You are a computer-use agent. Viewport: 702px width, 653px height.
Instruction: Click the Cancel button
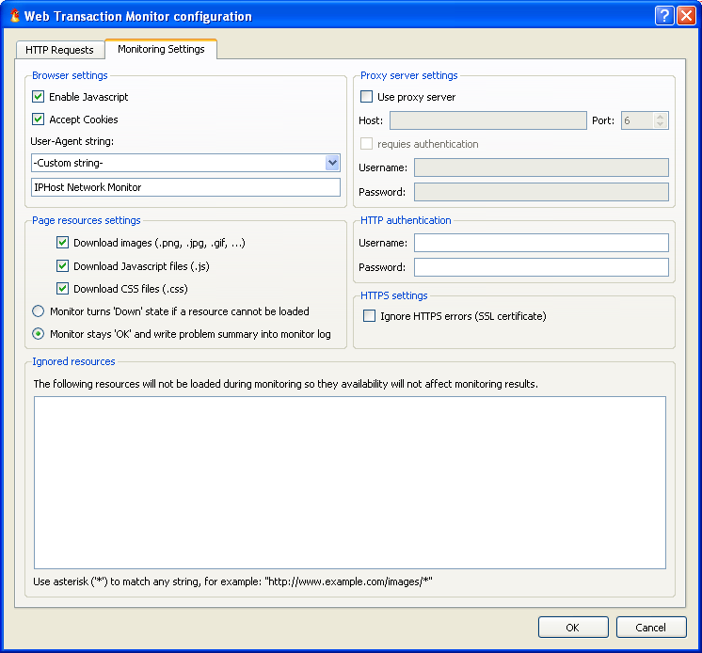651,628
